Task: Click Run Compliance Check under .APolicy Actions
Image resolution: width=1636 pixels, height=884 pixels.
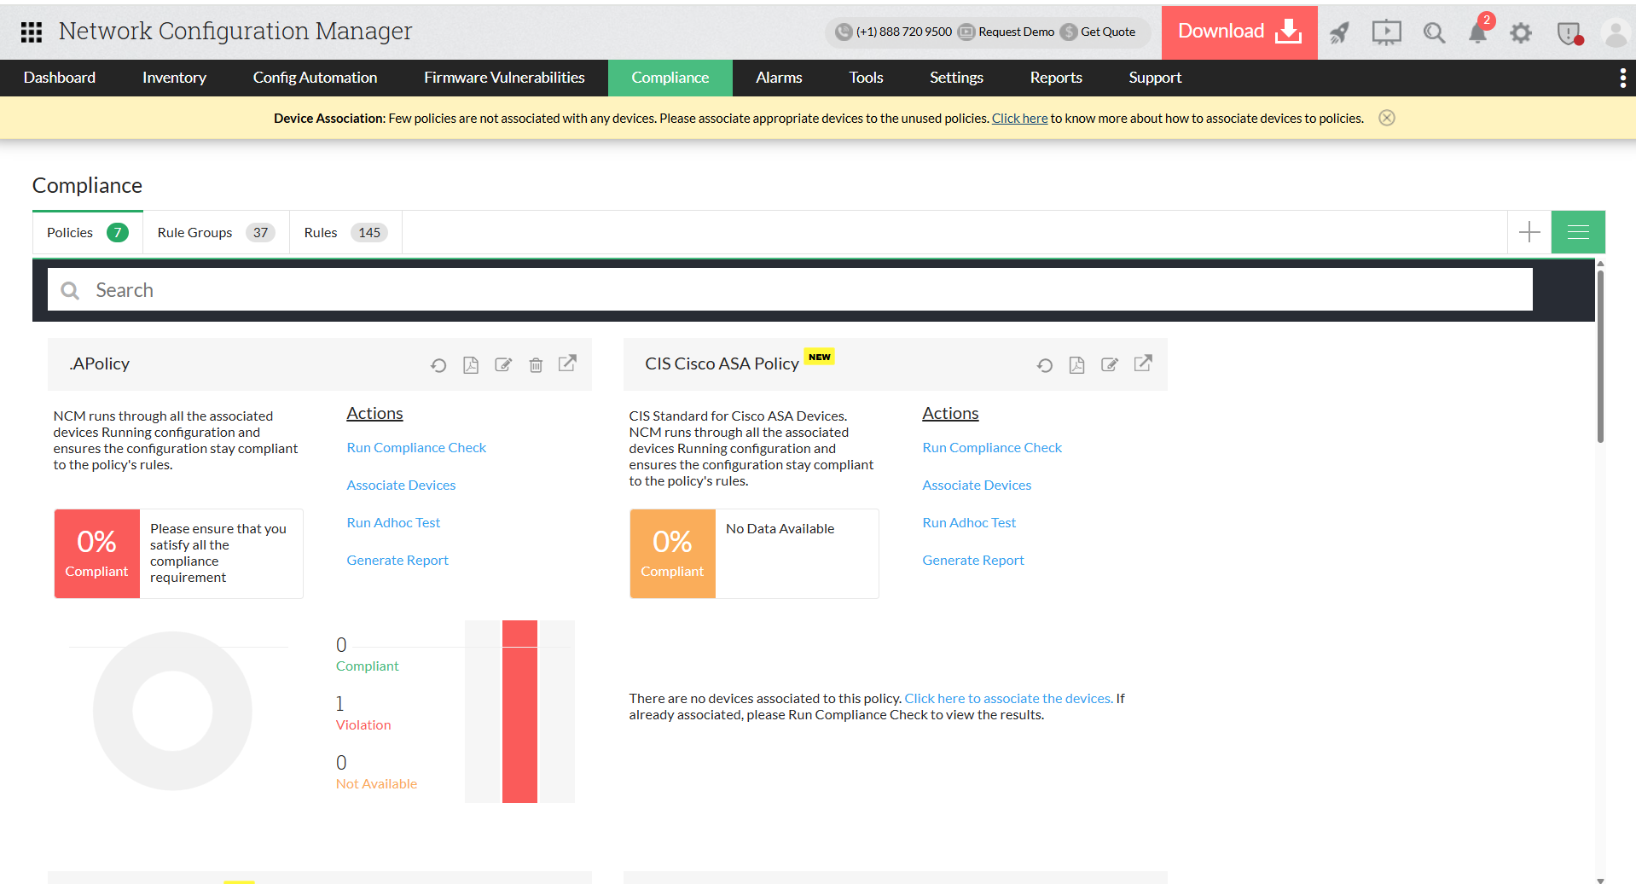Action: (x=416, y=447)
